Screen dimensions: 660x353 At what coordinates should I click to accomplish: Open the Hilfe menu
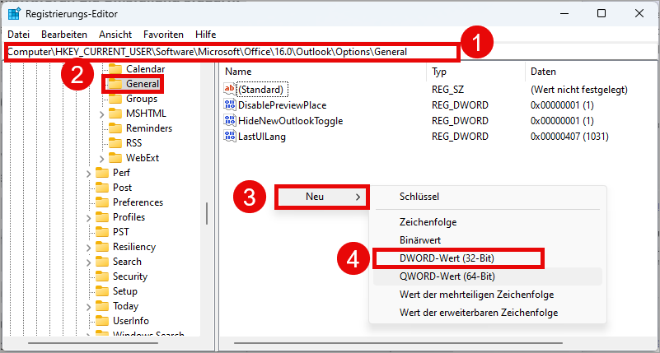pos(205,35)
